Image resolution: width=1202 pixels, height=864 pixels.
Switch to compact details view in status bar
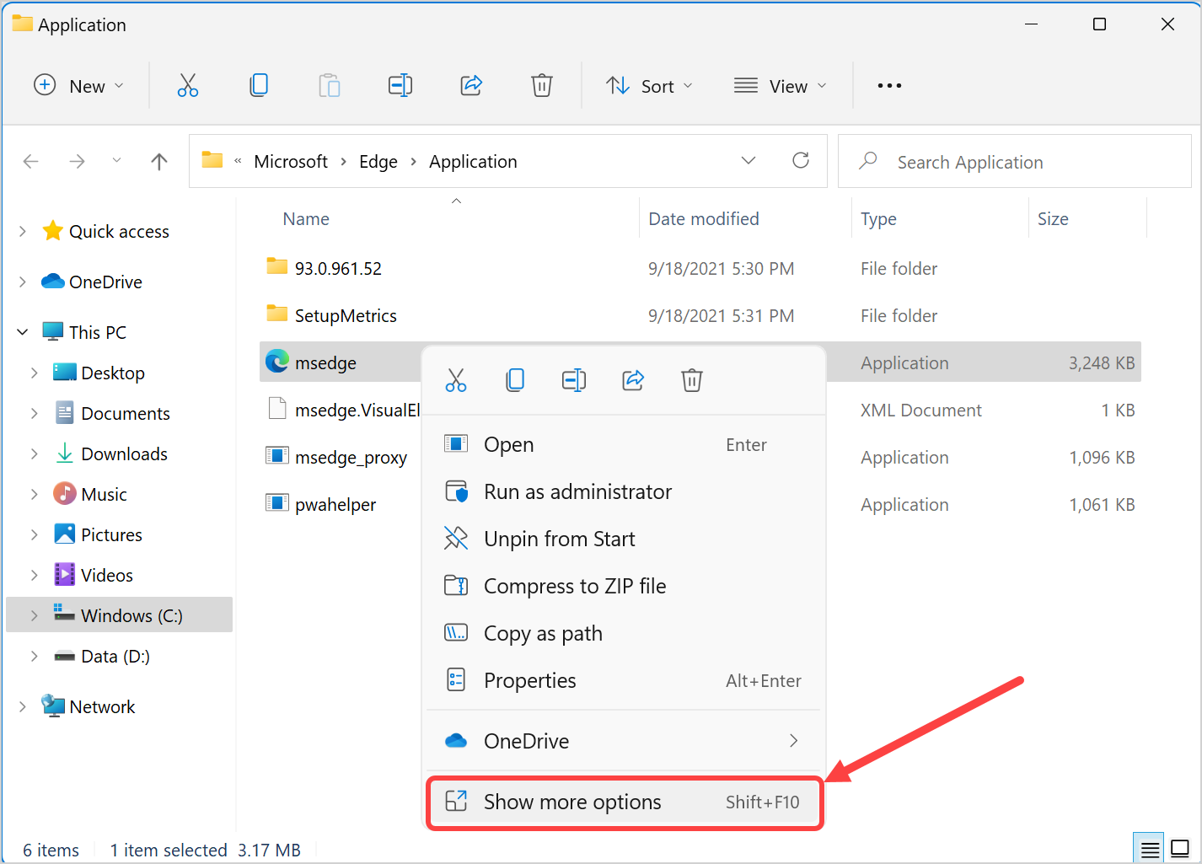point(1148,848)
